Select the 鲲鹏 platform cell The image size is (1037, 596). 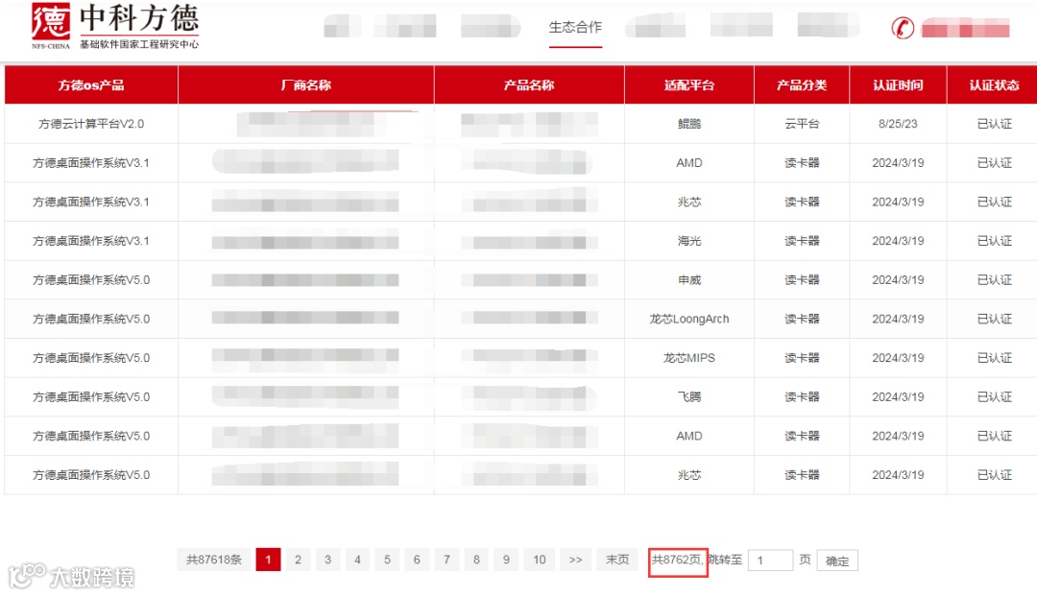point(689,124)
